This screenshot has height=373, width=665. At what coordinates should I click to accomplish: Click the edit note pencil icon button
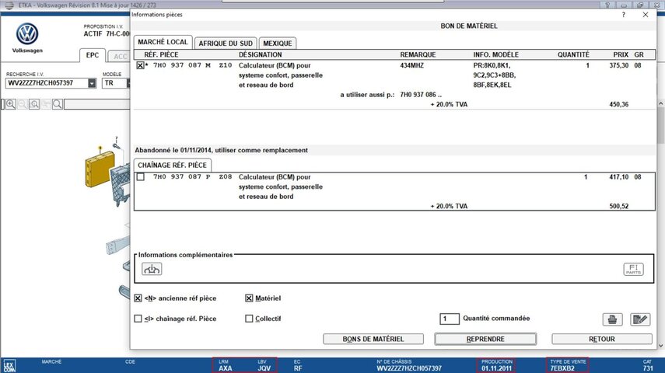click(640, 319)
